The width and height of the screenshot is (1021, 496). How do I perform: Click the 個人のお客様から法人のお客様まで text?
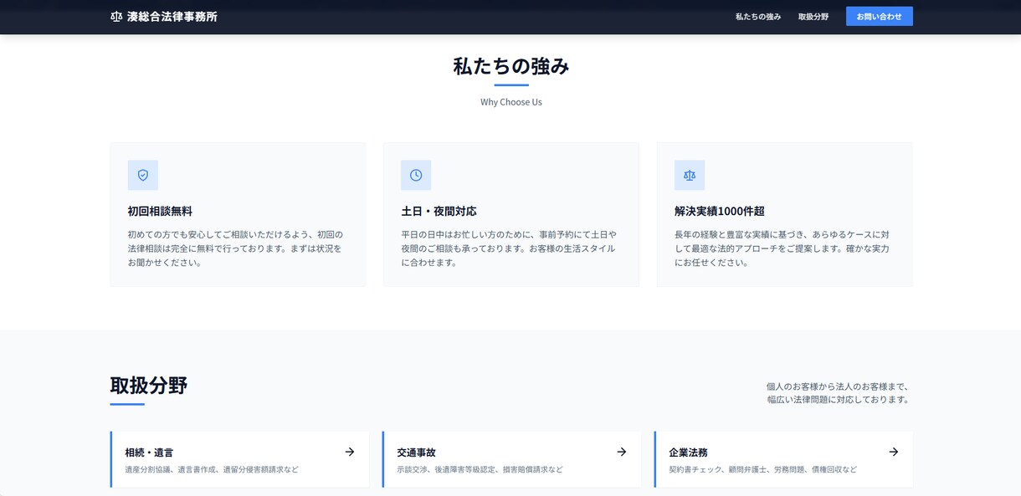839,393
